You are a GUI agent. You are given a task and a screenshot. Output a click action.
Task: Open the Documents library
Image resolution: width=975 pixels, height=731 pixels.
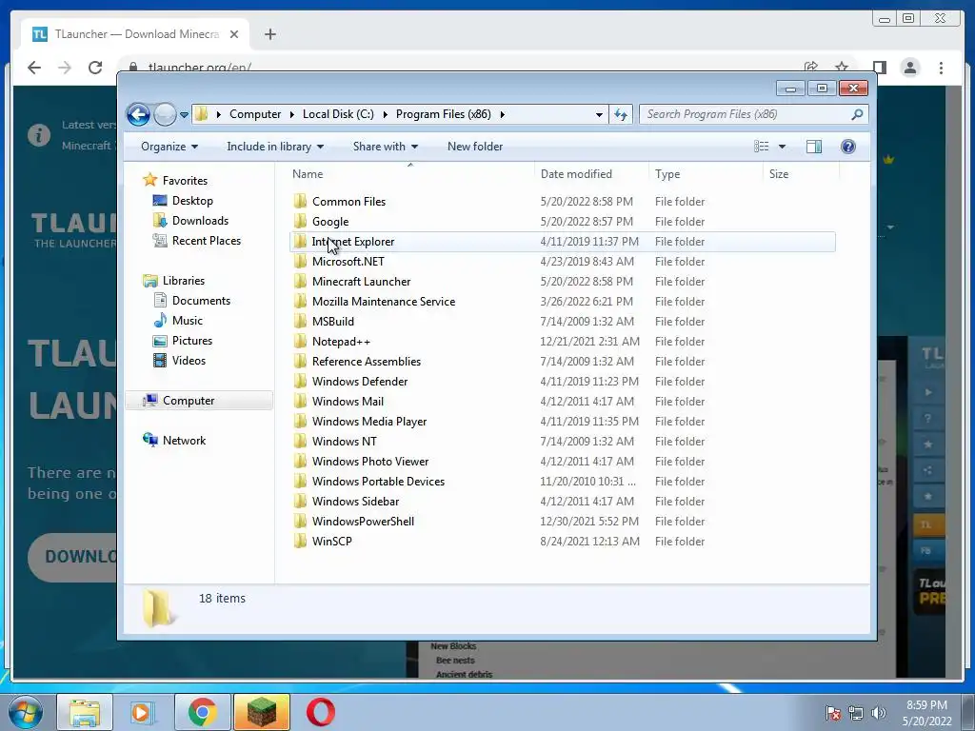point(201,301)
